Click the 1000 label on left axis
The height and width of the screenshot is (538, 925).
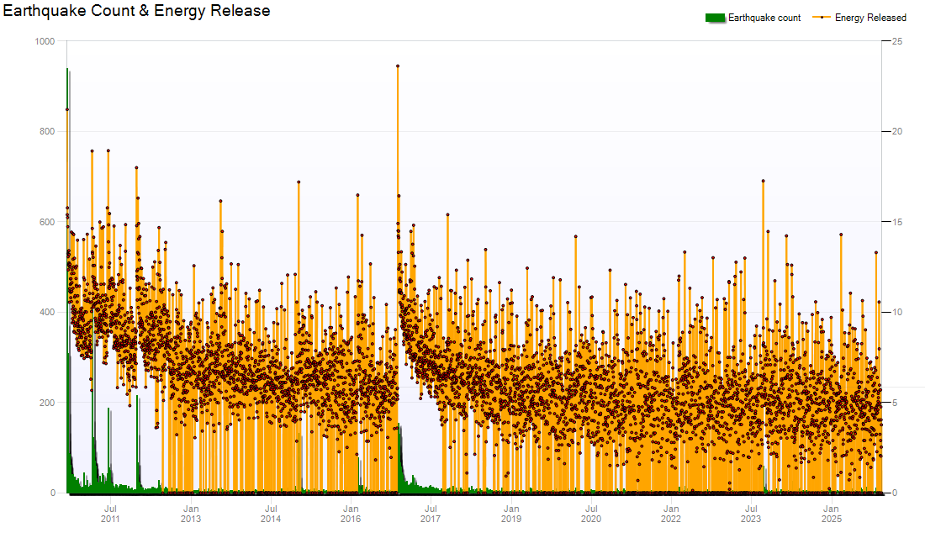pyautogui.click(x=45, y=41)
